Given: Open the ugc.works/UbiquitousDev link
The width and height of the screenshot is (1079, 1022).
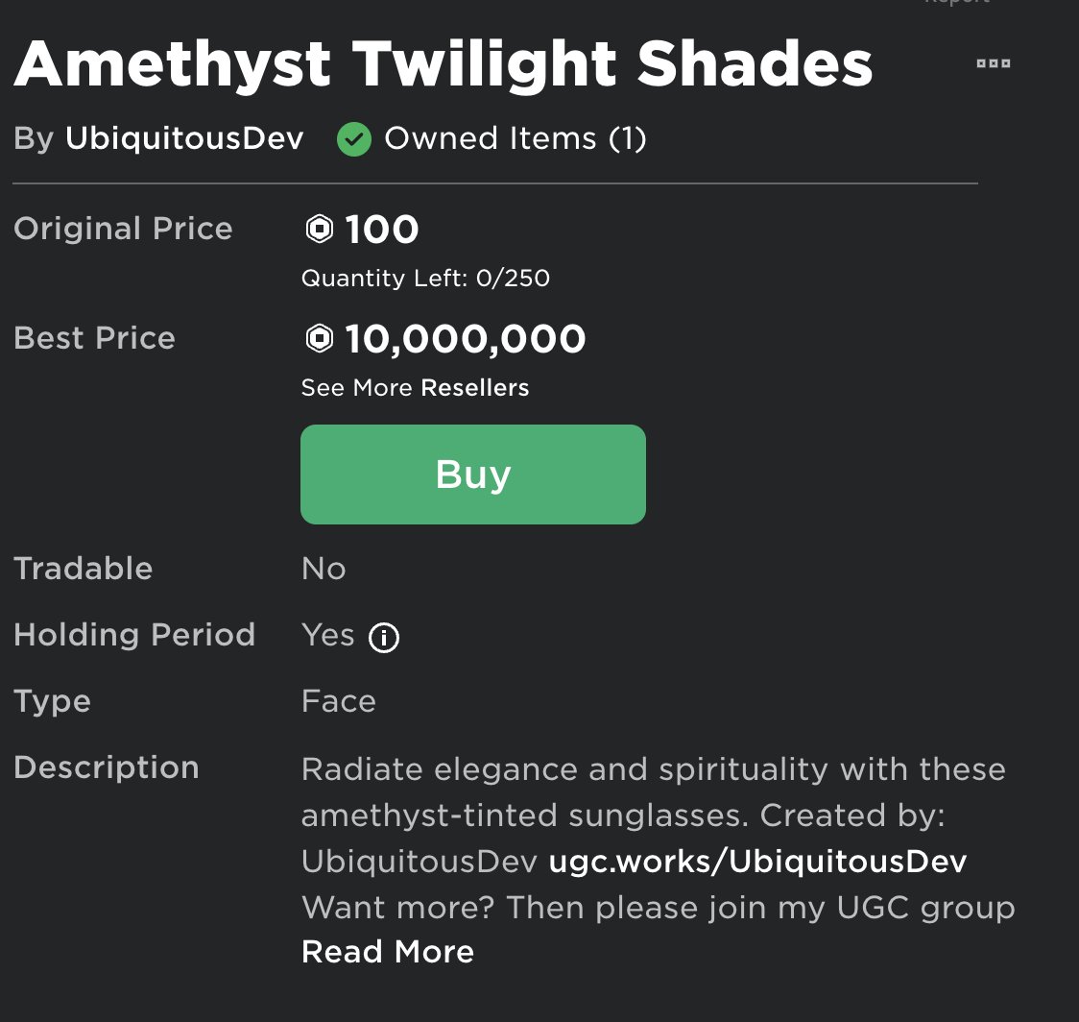Looking at the screenshot, I should 757,861.
